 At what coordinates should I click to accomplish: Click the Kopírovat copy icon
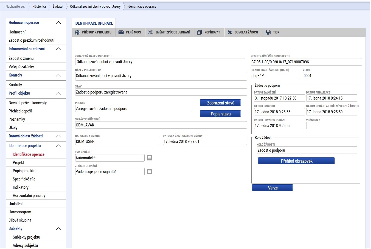click(x=199, y=32)
